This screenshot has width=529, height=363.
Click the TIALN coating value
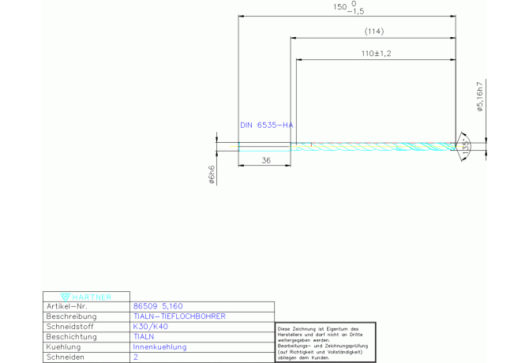click(143, 336)
